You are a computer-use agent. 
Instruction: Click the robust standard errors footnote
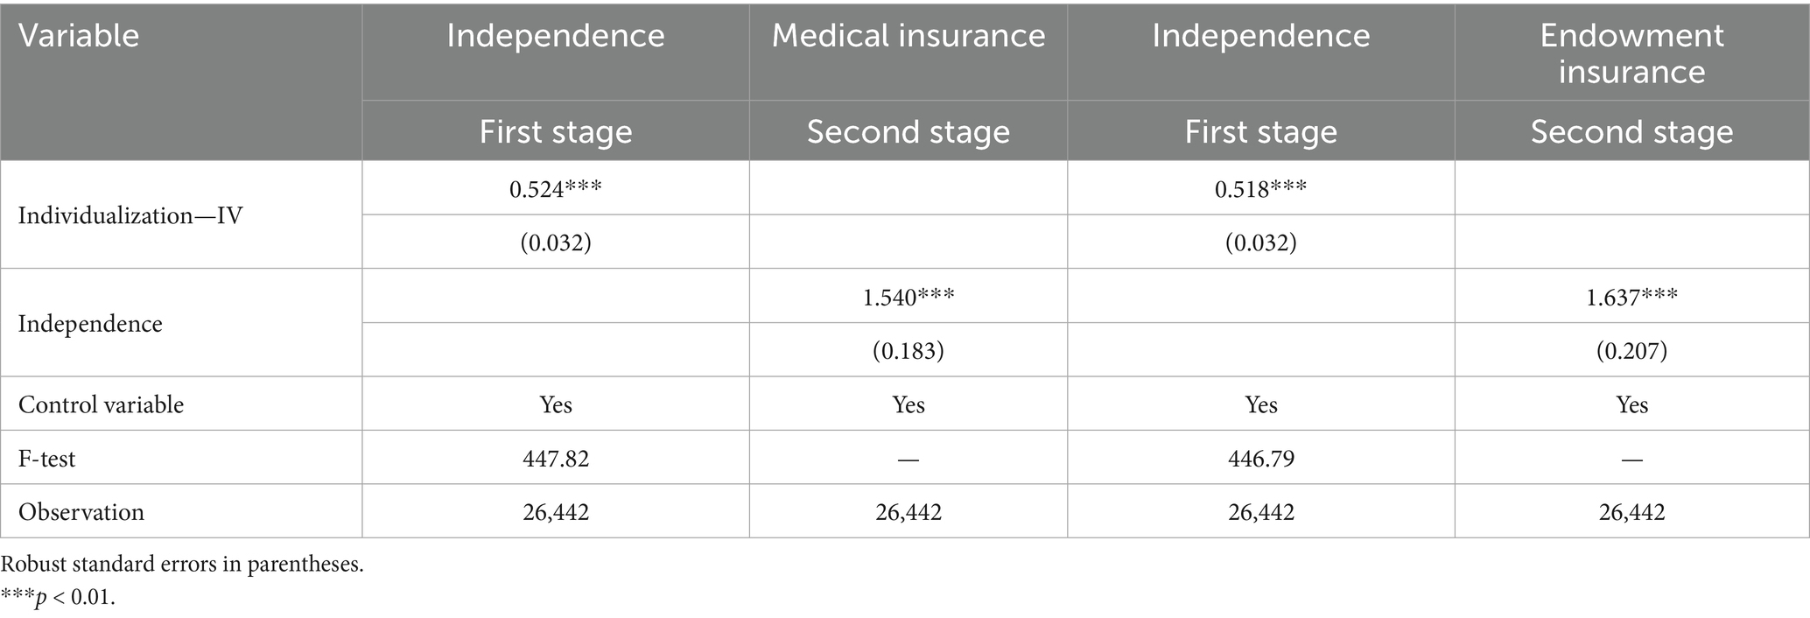(x=182, y=565)
